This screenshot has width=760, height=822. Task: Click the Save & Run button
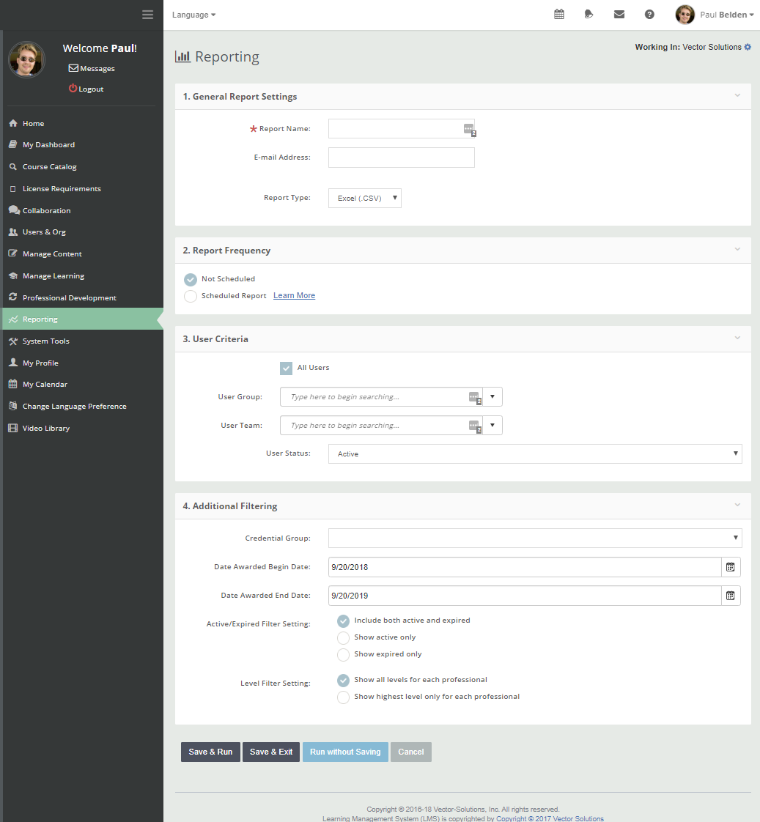click(x=210, y=752)
